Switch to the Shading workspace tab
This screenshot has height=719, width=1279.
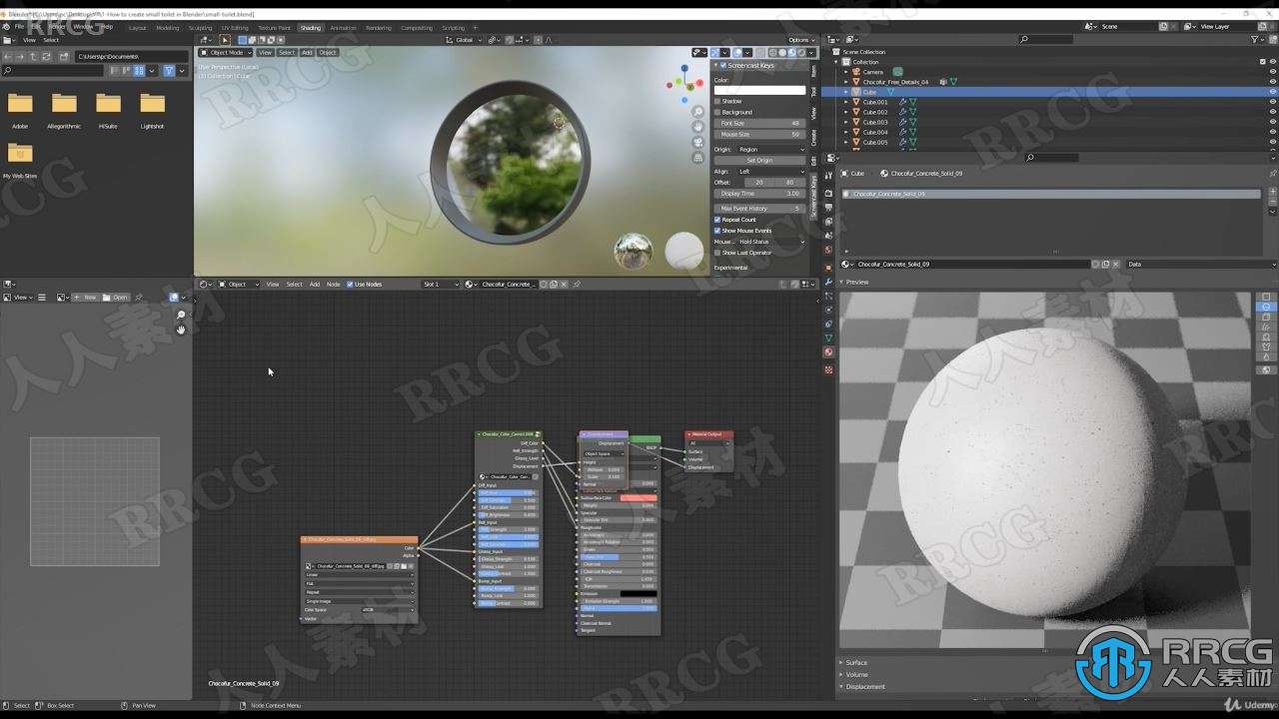pyautogui.click(x=311, y=28)
